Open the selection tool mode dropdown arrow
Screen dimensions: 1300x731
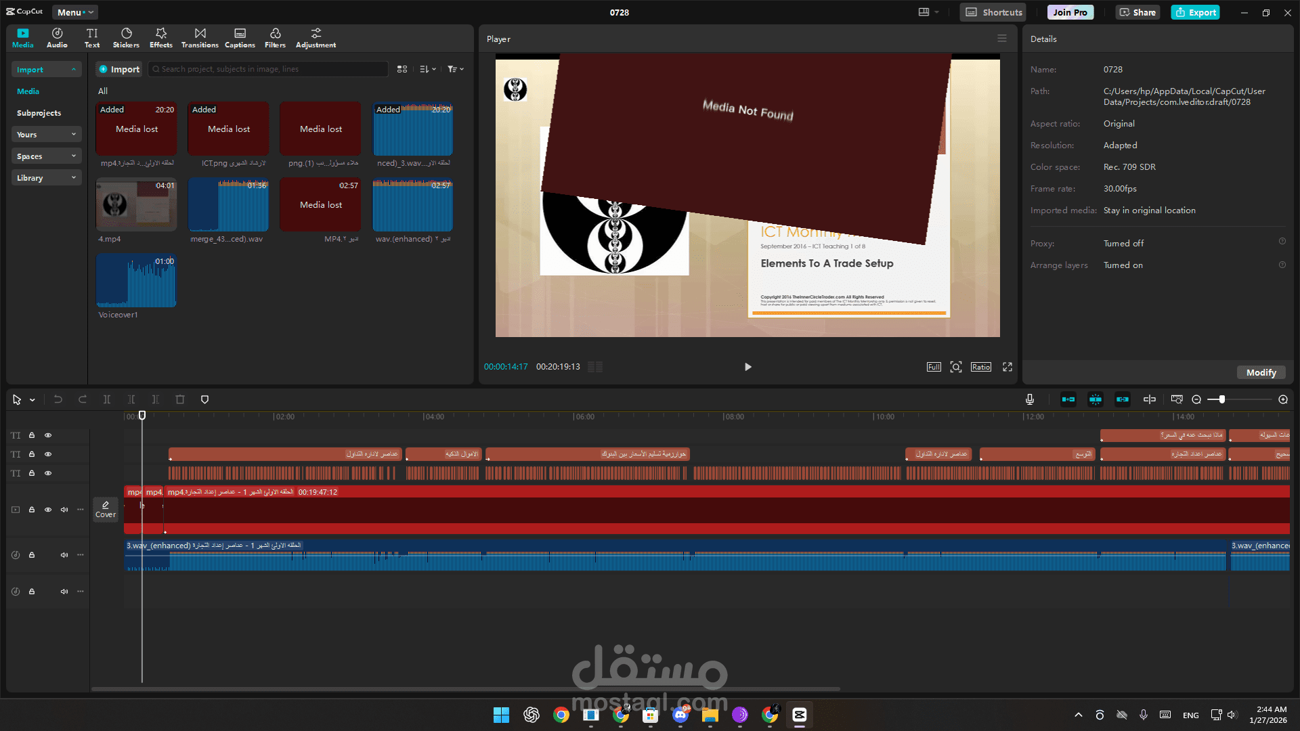(32, 400)
